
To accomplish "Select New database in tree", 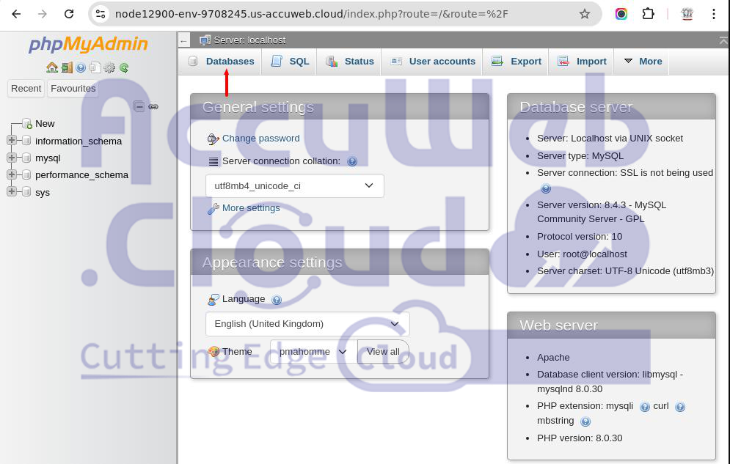I will (x=45, y=124).
